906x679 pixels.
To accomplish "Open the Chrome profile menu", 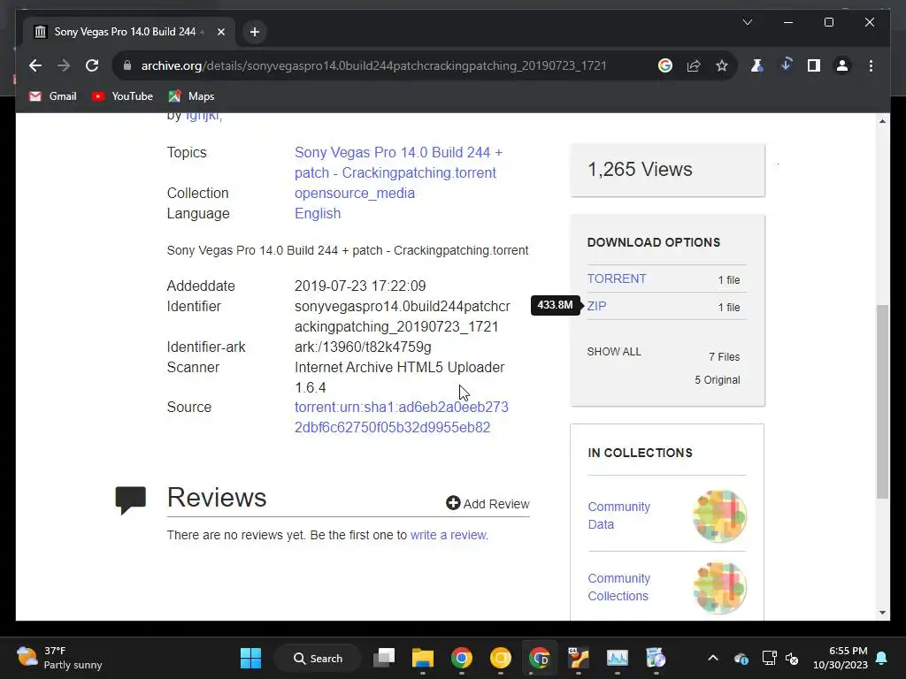I will (x=842, y=65).
